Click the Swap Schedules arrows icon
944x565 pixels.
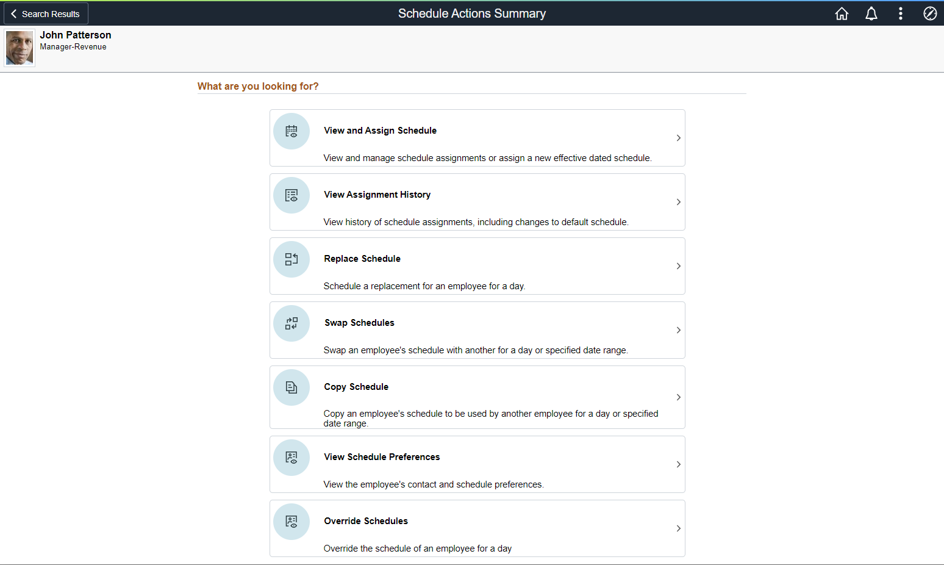click(291, 323)
